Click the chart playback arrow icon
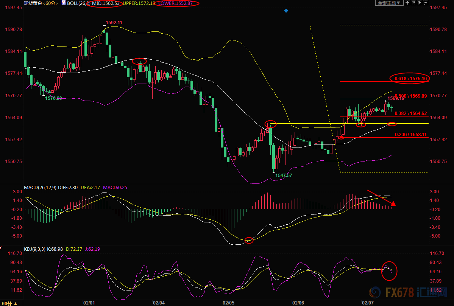This screenshot has width=454, height=306. [419, 3]
